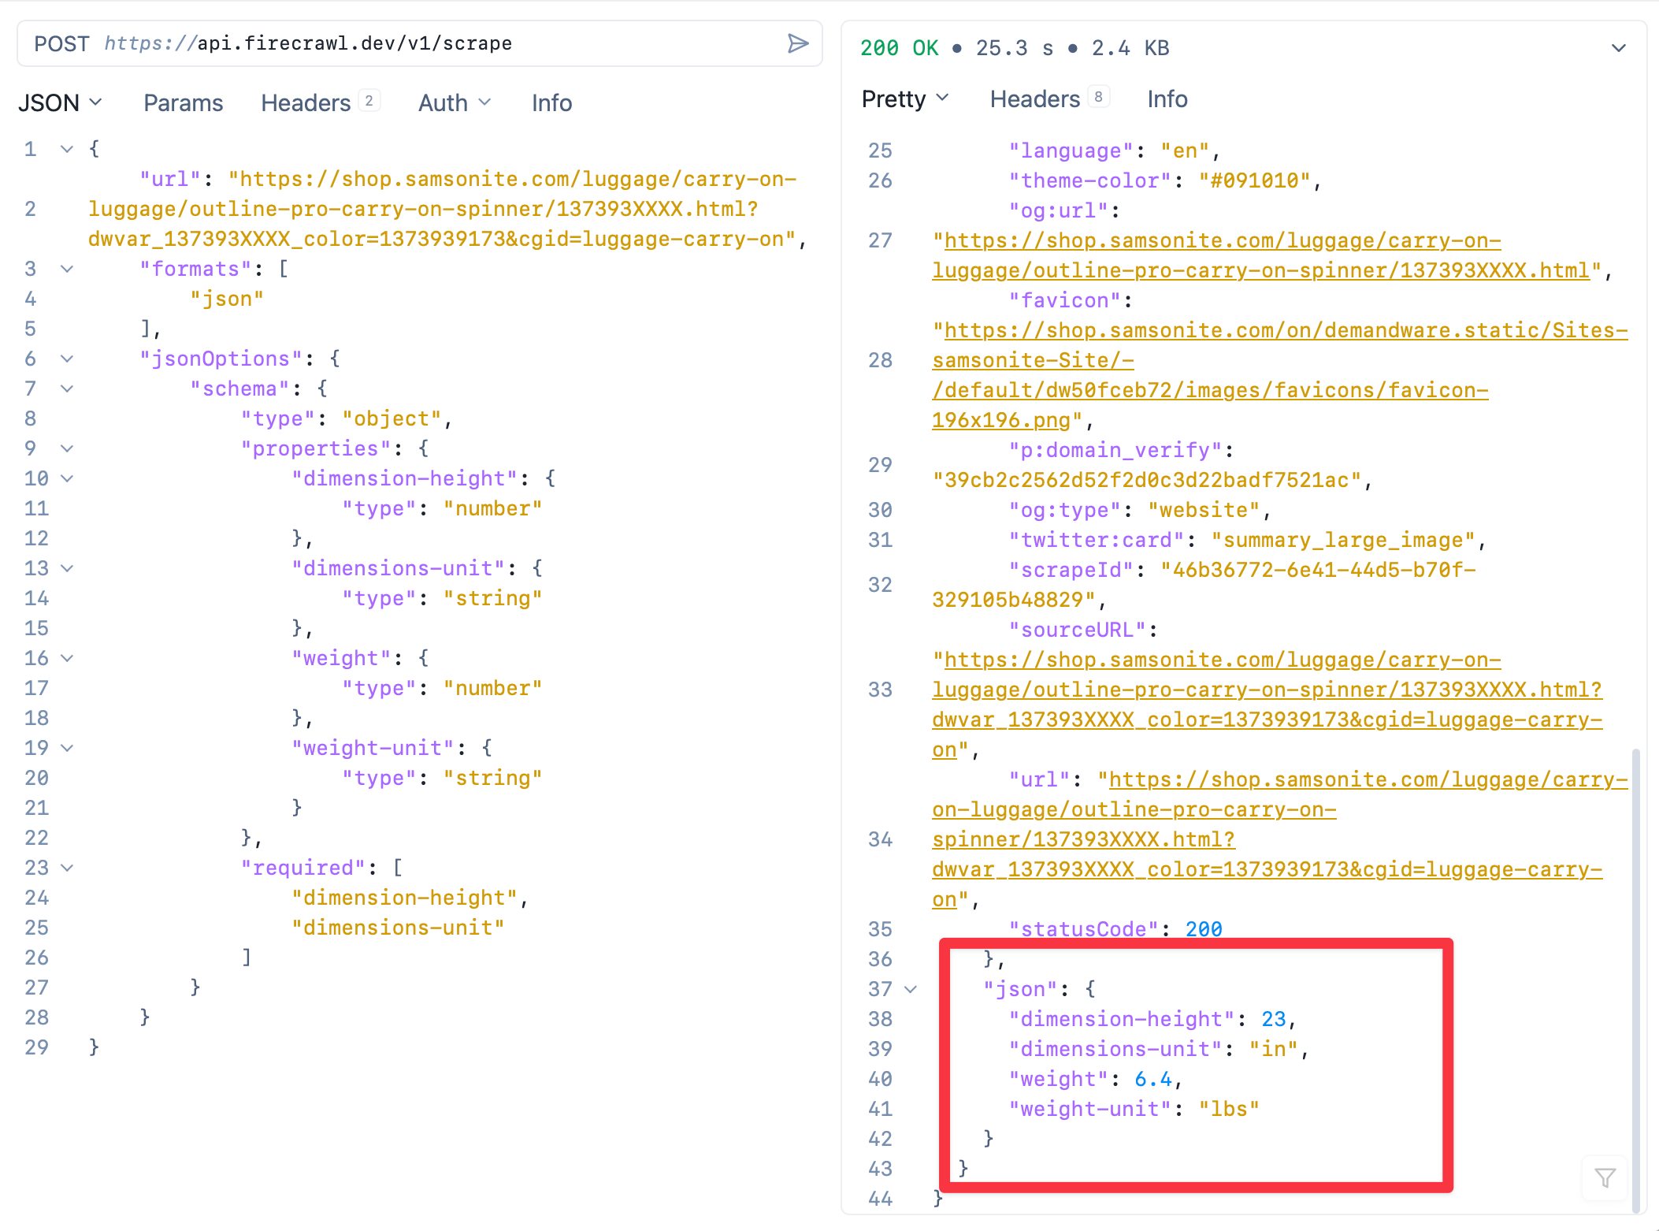Open the "url" link at response line 34
This screenshot has width=1659, height=1231.
1280,839
